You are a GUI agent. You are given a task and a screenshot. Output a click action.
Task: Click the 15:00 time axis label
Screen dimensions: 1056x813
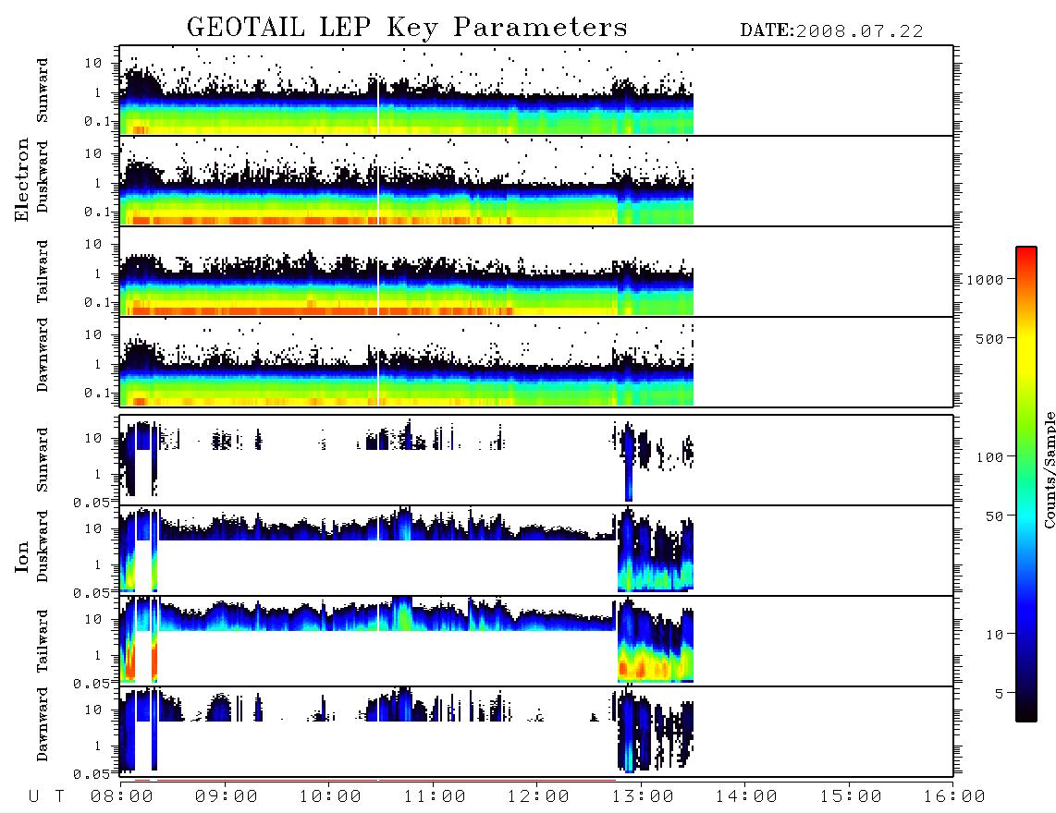[851, 796]
